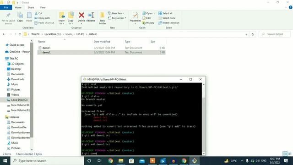Click the Git Bash taskbar icon
The width and height of the screenshot is (293, 165).
point(194,161)
